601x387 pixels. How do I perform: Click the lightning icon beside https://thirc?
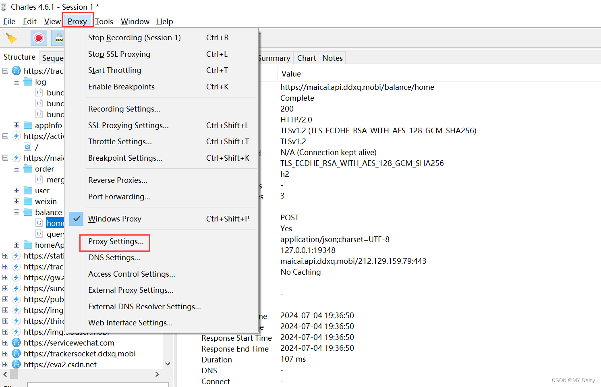coord(16,321)
